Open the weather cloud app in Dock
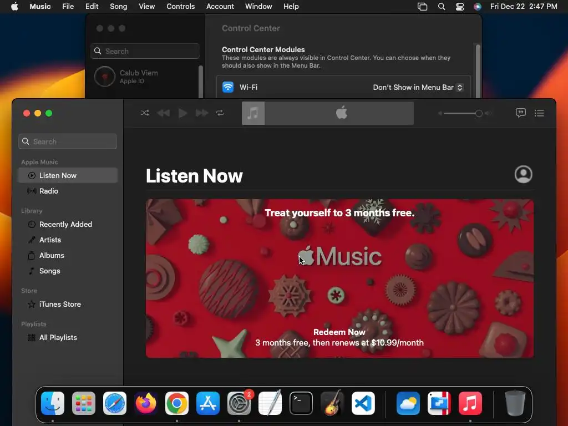Viewport: 568px width, 426px height. [x=408, y=403]
